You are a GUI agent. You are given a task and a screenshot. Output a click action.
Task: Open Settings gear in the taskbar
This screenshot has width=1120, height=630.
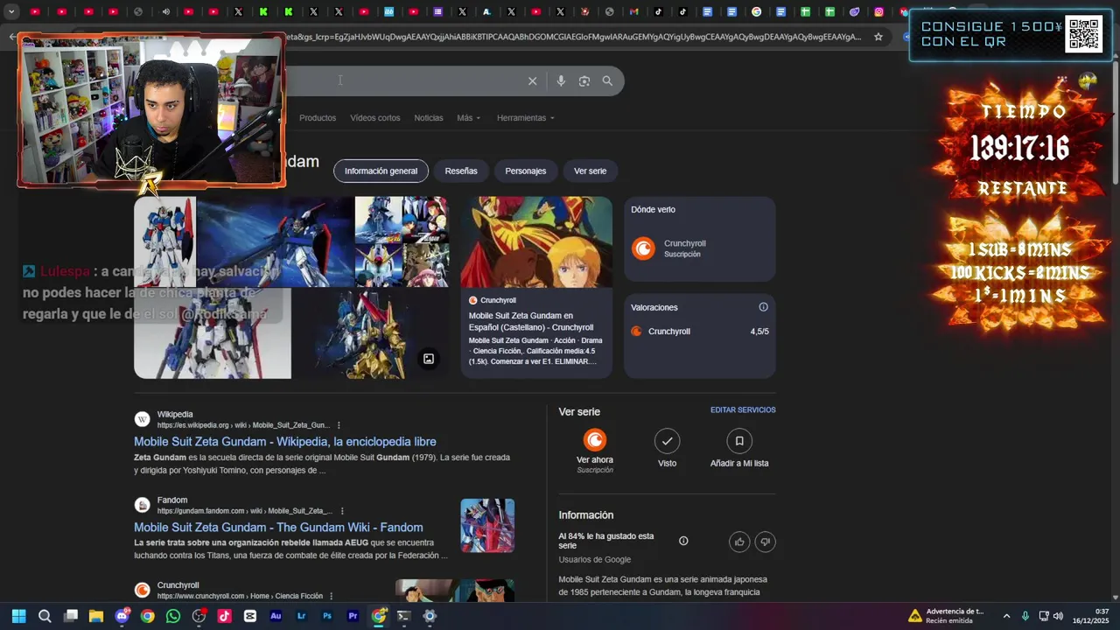pyautogui.click(x=430, y=616)
